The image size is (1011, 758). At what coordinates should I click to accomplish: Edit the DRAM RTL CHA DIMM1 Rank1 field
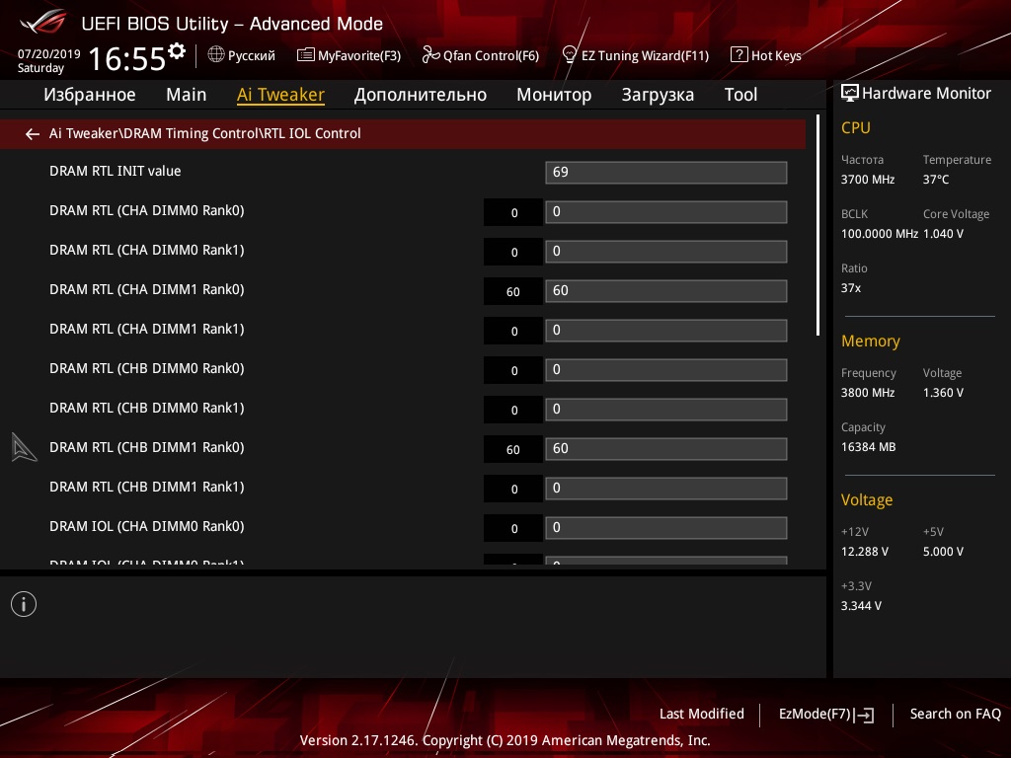(x=666, y=331)
